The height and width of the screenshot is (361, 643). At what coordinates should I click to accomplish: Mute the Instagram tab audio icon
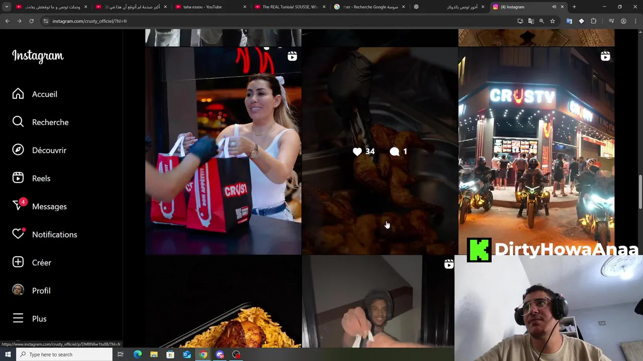[554, 7]
